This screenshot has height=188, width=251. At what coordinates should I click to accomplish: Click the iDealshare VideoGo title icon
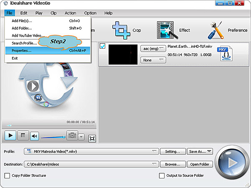point(5,3)
